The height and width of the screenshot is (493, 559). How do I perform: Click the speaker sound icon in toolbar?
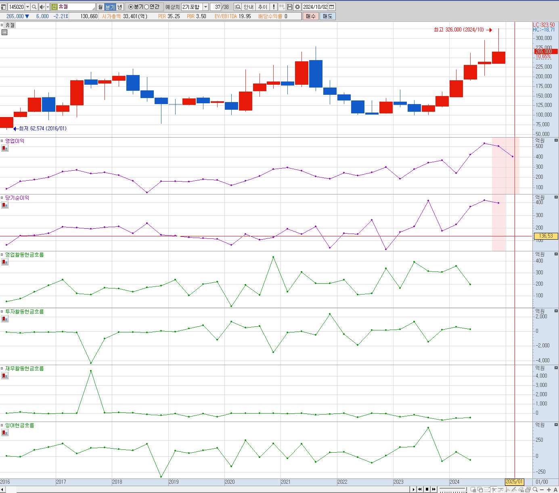42,7
